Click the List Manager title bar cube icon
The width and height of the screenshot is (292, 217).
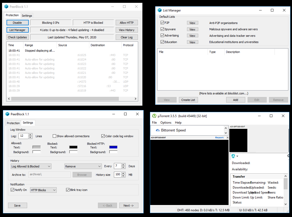coord(159,10)
